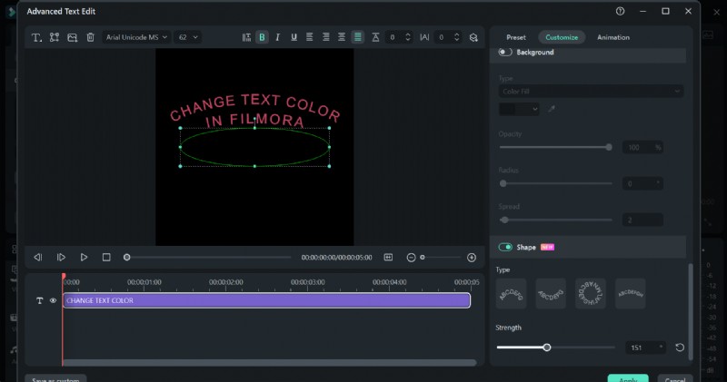Delete the selected element with the trash icon
Image resolution: width=727 pixels, height=382 pixels.
pos(90,37)
